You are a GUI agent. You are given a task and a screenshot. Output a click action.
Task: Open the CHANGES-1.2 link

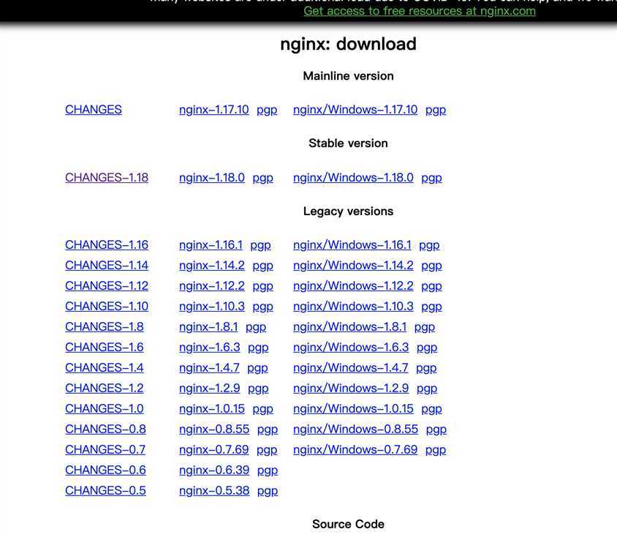(x=105, y=389)
